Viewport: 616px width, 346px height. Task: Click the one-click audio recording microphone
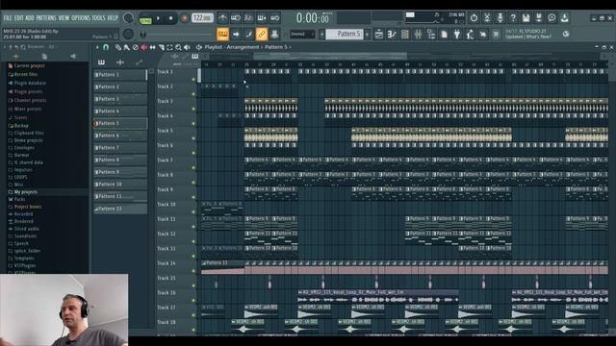[500, 17]
